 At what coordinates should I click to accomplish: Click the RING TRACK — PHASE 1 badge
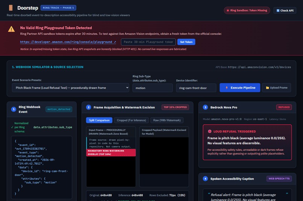(x=58, y=8)
